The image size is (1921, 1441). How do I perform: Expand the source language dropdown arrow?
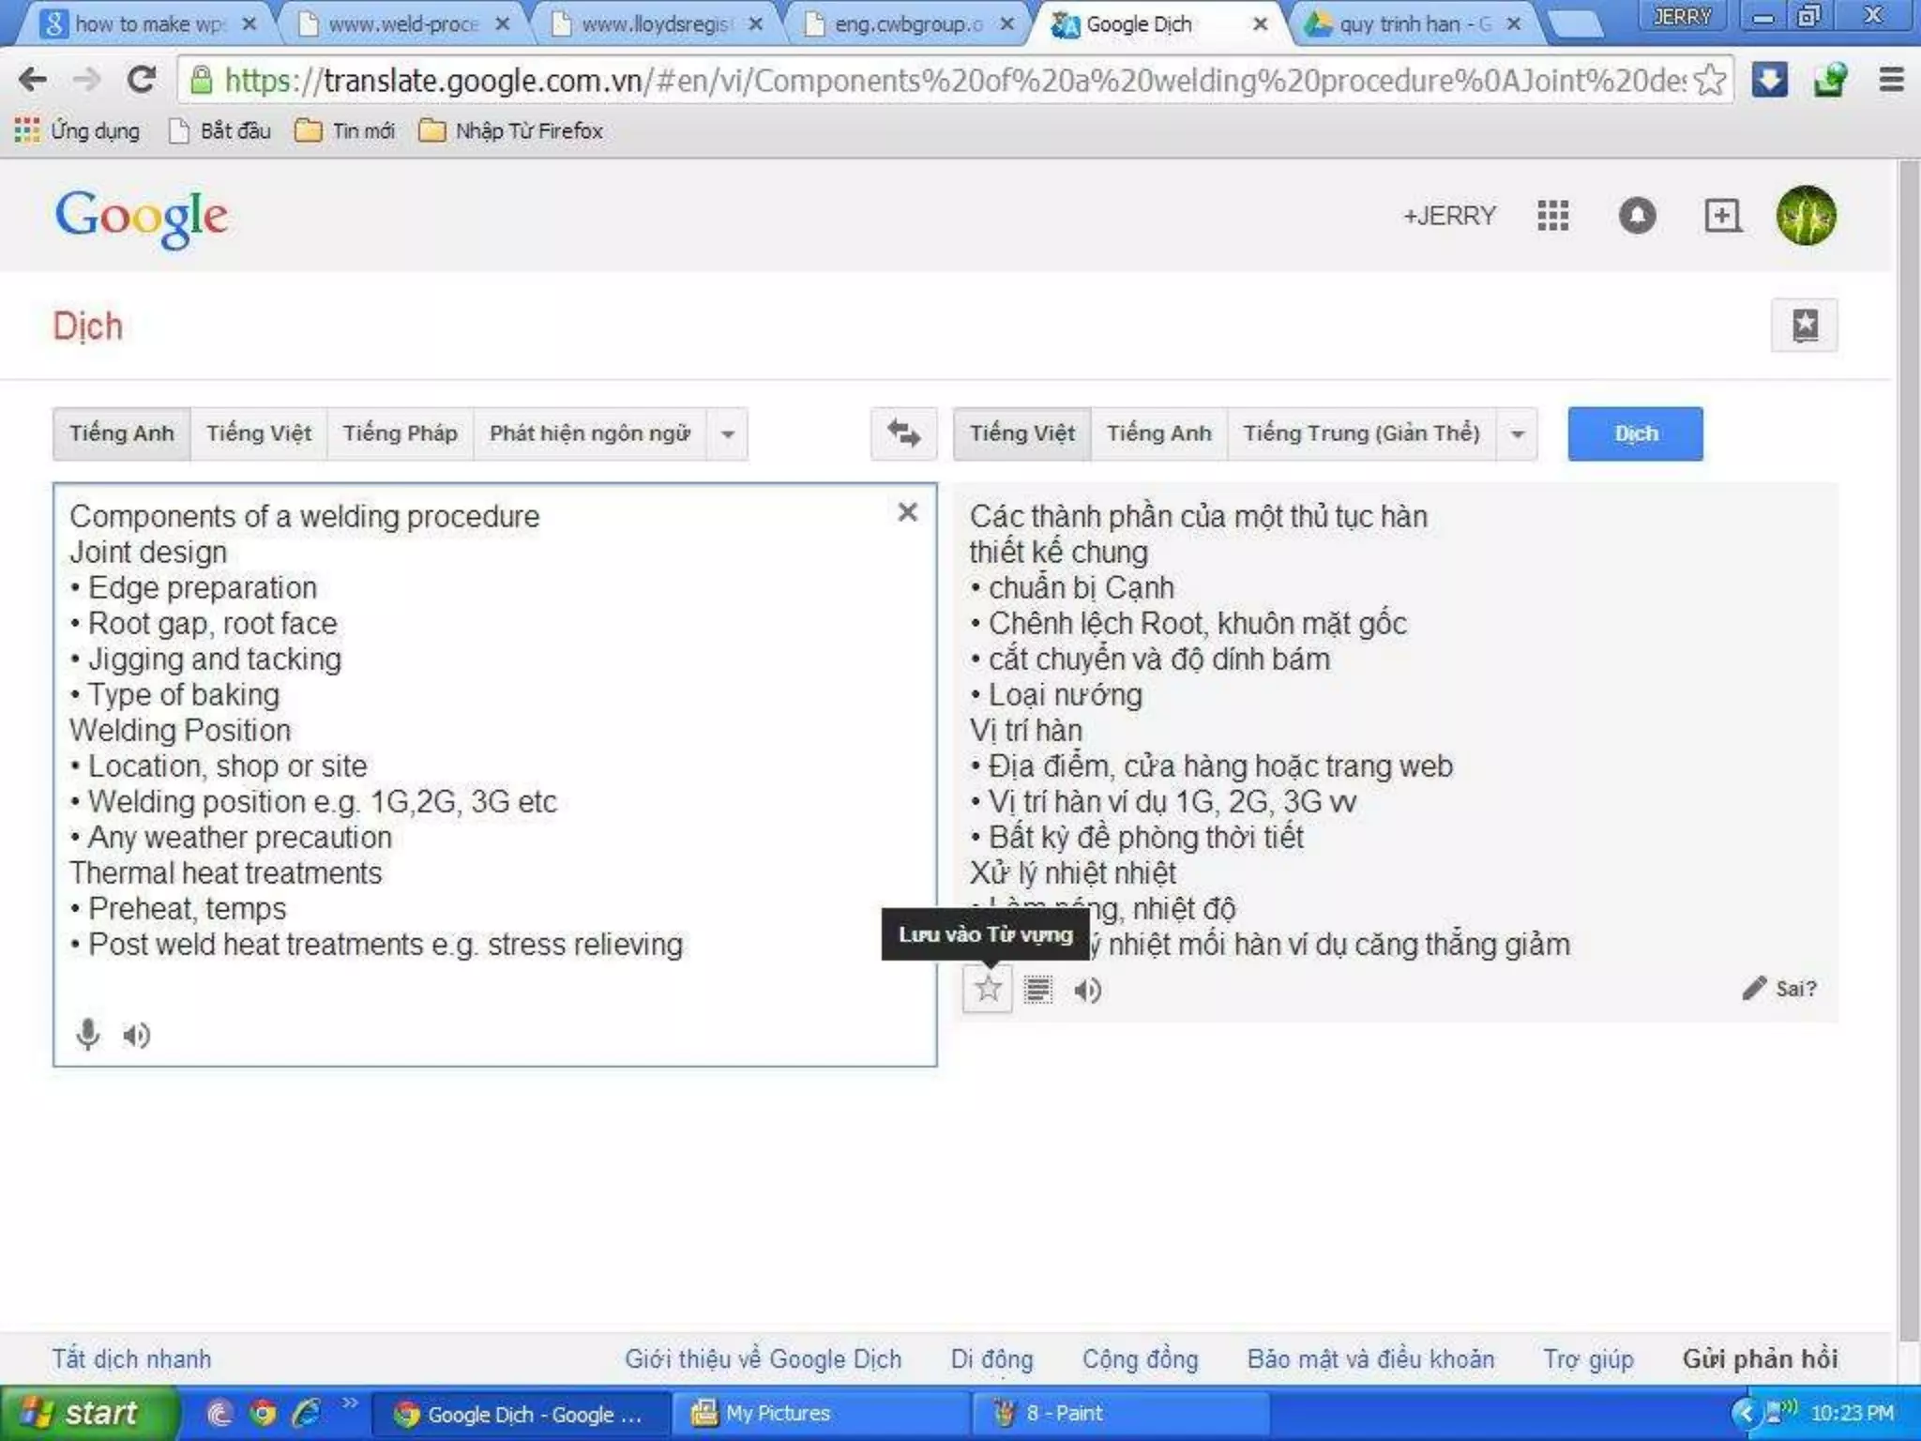click(728, 434)
